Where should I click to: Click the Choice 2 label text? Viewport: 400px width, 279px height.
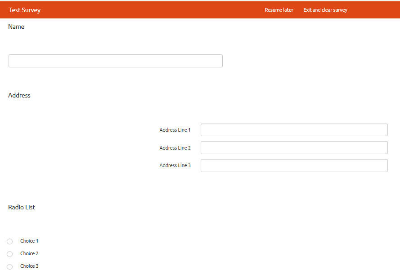(29, 253)
